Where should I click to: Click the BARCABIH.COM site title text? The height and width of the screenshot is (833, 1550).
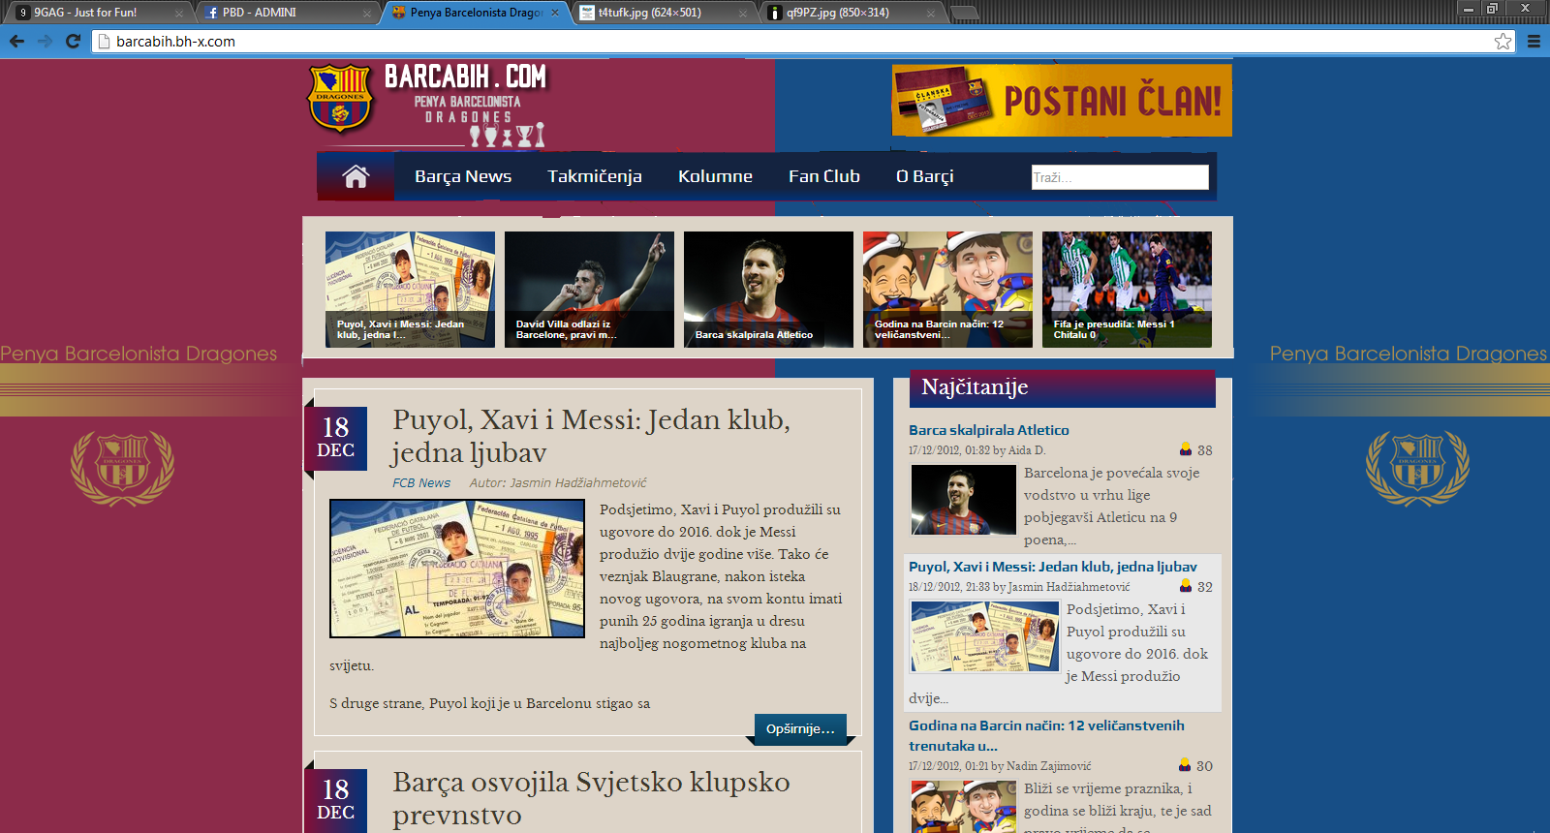pos(465,77)
